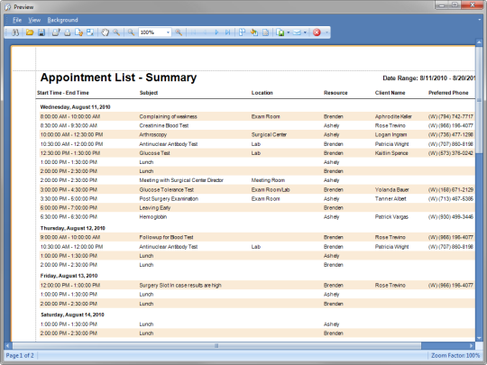This screenshot has width=487, height=365.
Task: Click the Page Setup icon
Action: click(x=78, y=32)
